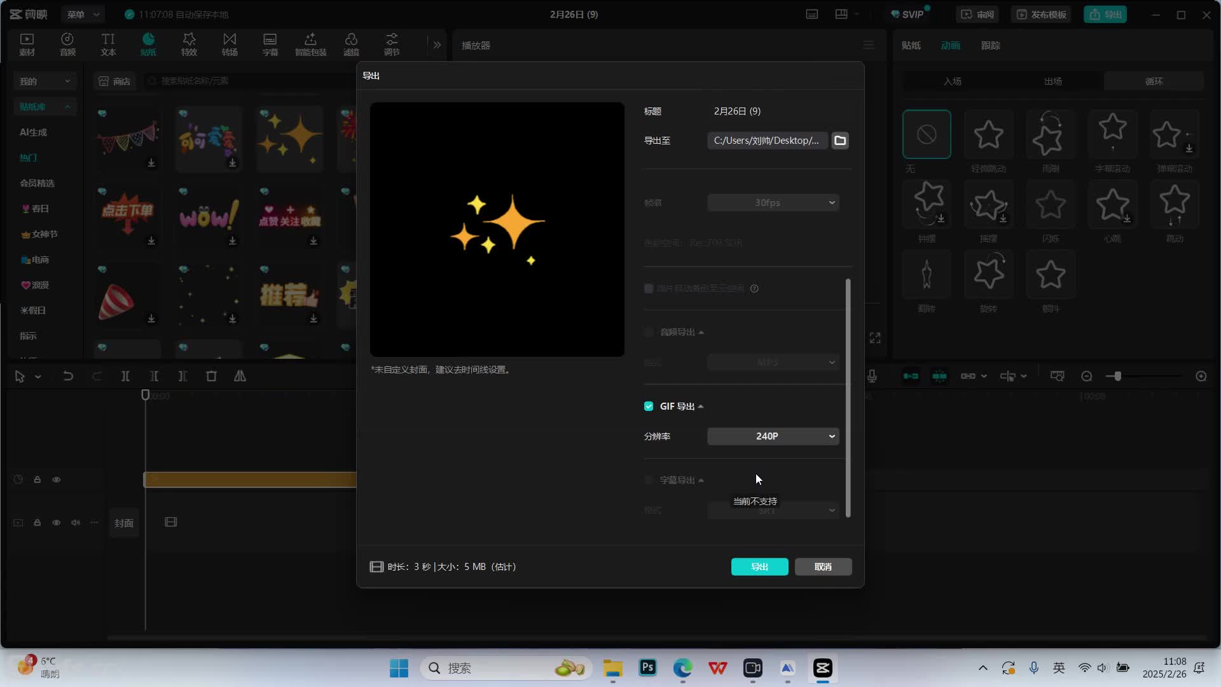Click the 封面 cover button on timeline
The height and width of the screenshot is (687, 1221).
(124, 523)
